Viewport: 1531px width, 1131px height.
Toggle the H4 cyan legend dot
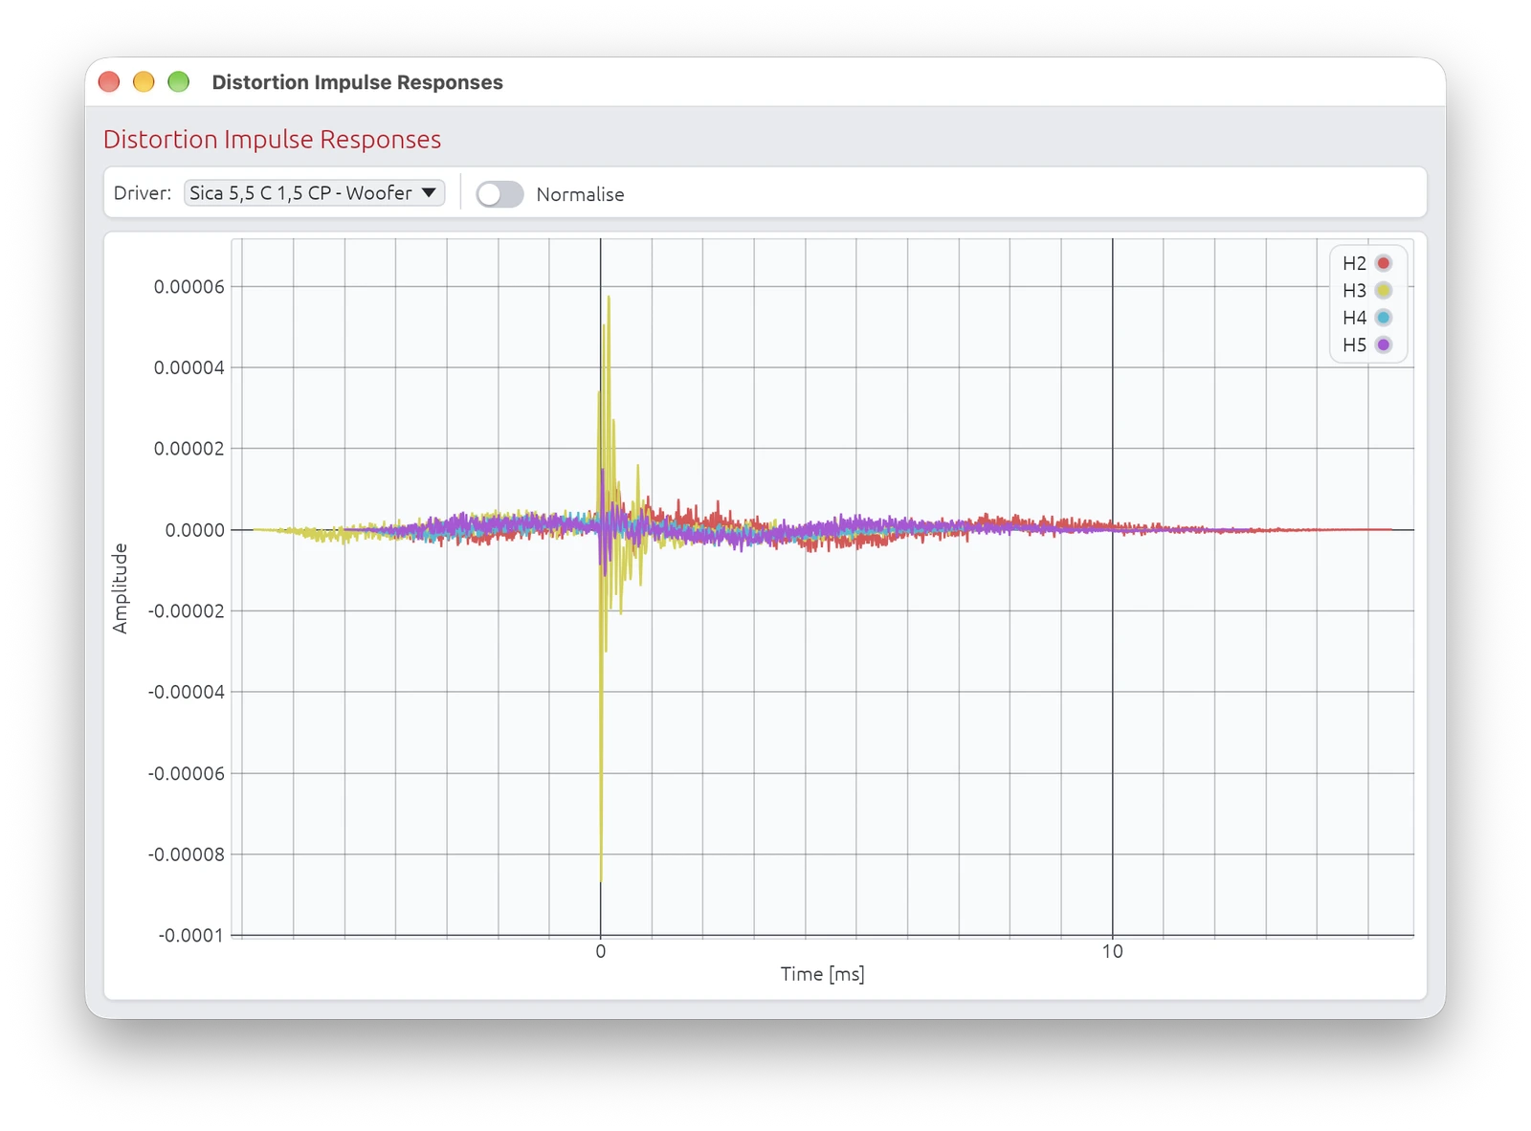(x=1384, y=318)
